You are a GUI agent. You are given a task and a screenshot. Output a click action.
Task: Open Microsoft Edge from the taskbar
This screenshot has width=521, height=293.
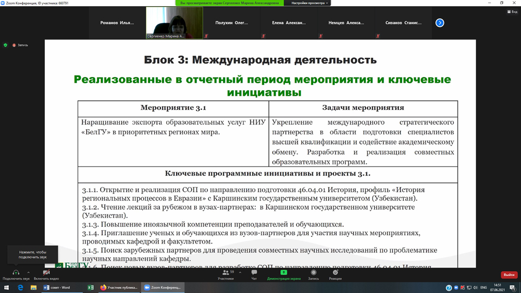(20, 287)
